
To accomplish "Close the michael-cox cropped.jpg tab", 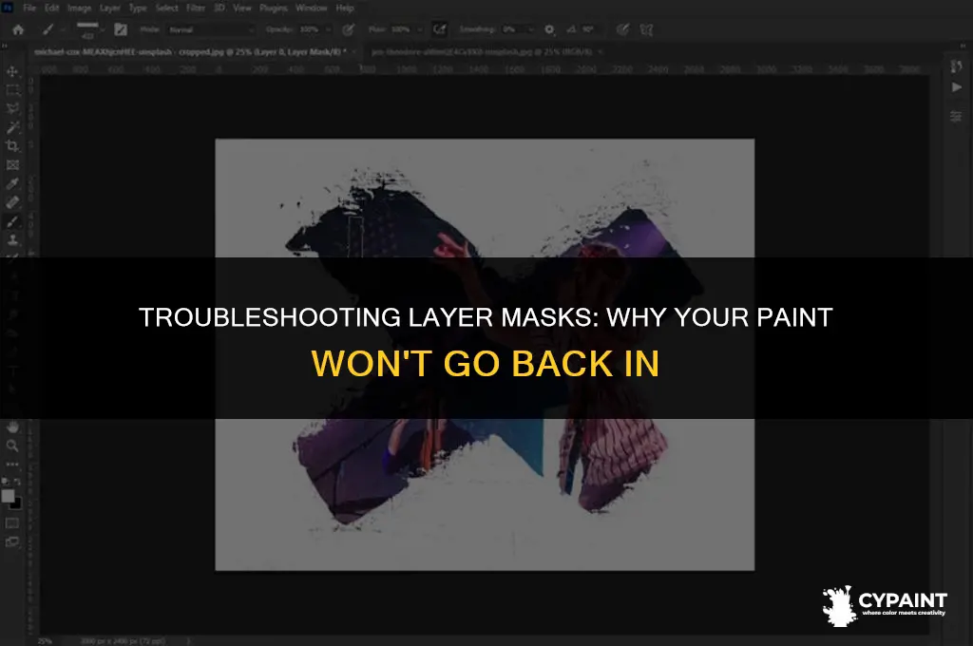I will [x=353, y=52].
